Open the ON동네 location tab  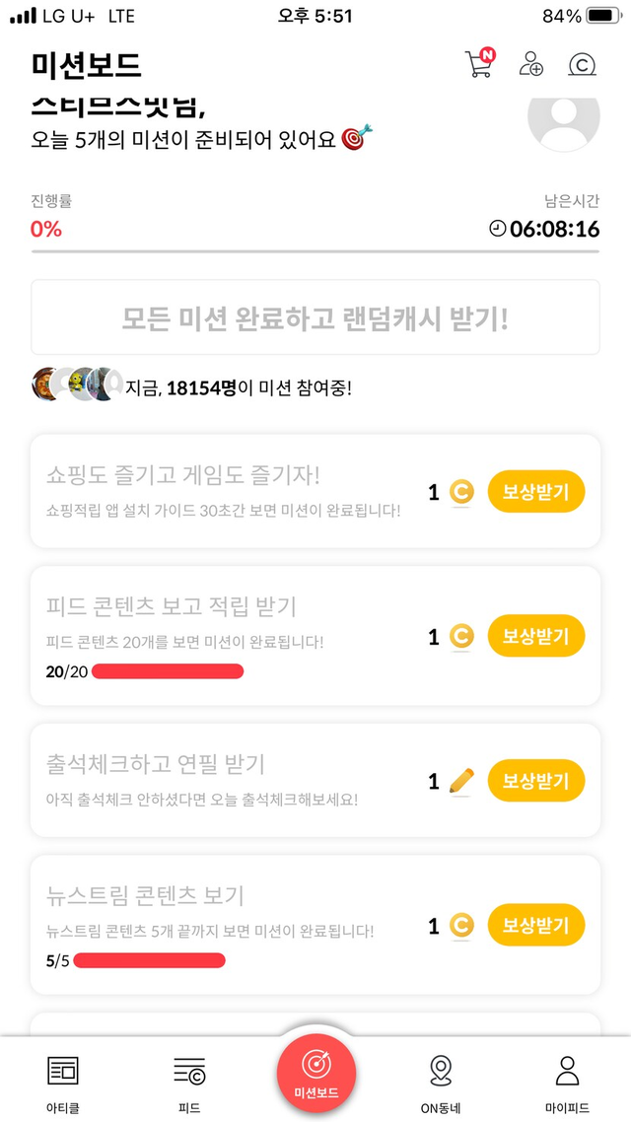tap(441, 1082)
